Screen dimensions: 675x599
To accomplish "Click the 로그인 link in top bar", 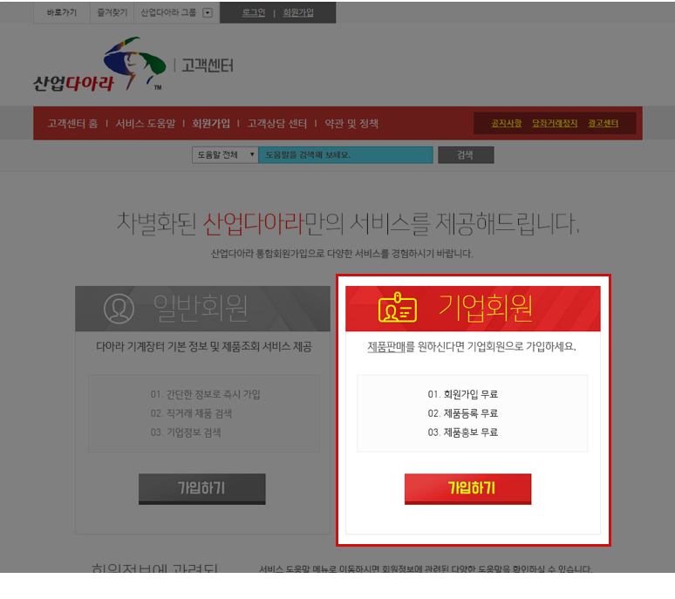I will tap(254, 13).
